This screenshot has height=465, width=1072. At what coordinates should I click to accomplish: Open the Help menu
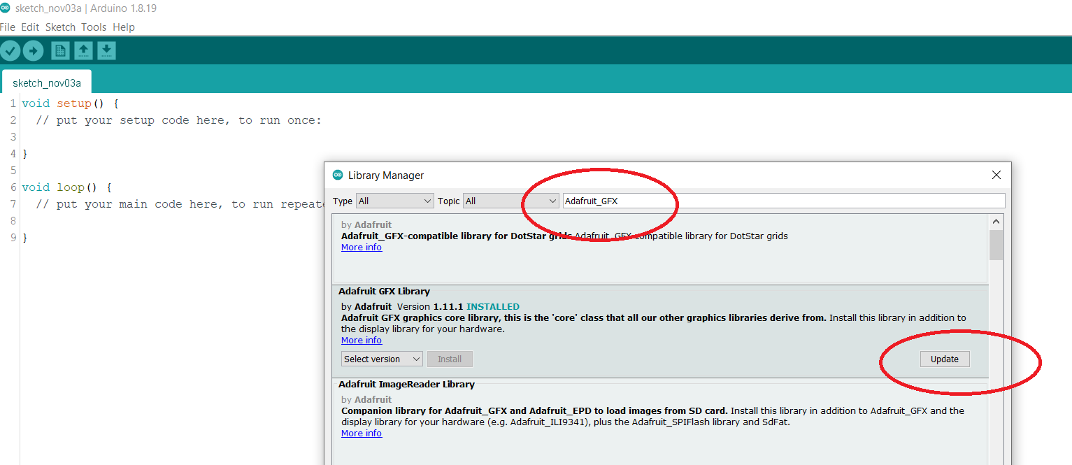[x=123, y=27]
